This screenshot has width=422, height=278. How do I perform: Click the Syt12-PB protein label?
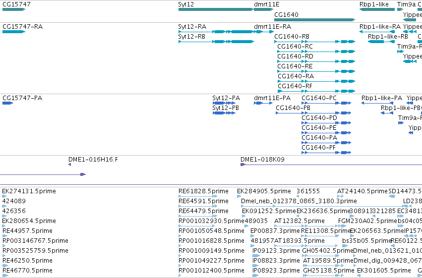(226, 108)
